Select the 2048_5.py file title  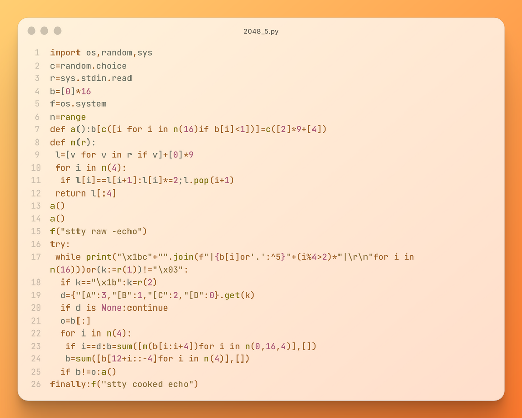(261, 32)
